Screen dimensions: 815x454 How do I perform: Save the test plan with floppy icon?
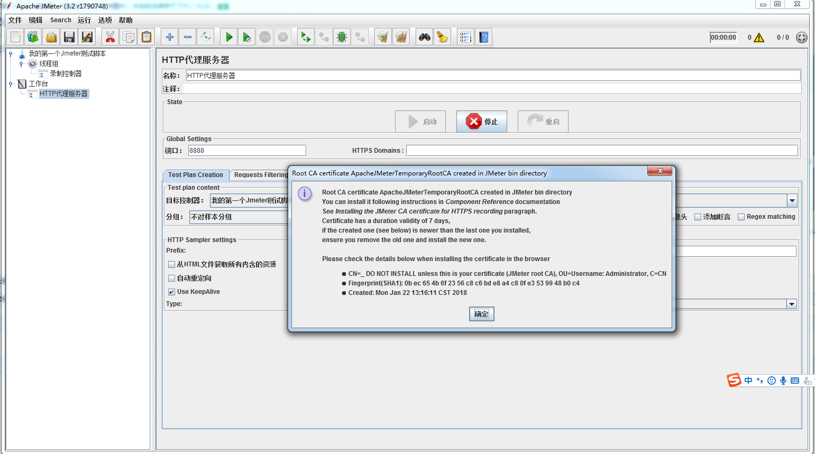[69, 37]
